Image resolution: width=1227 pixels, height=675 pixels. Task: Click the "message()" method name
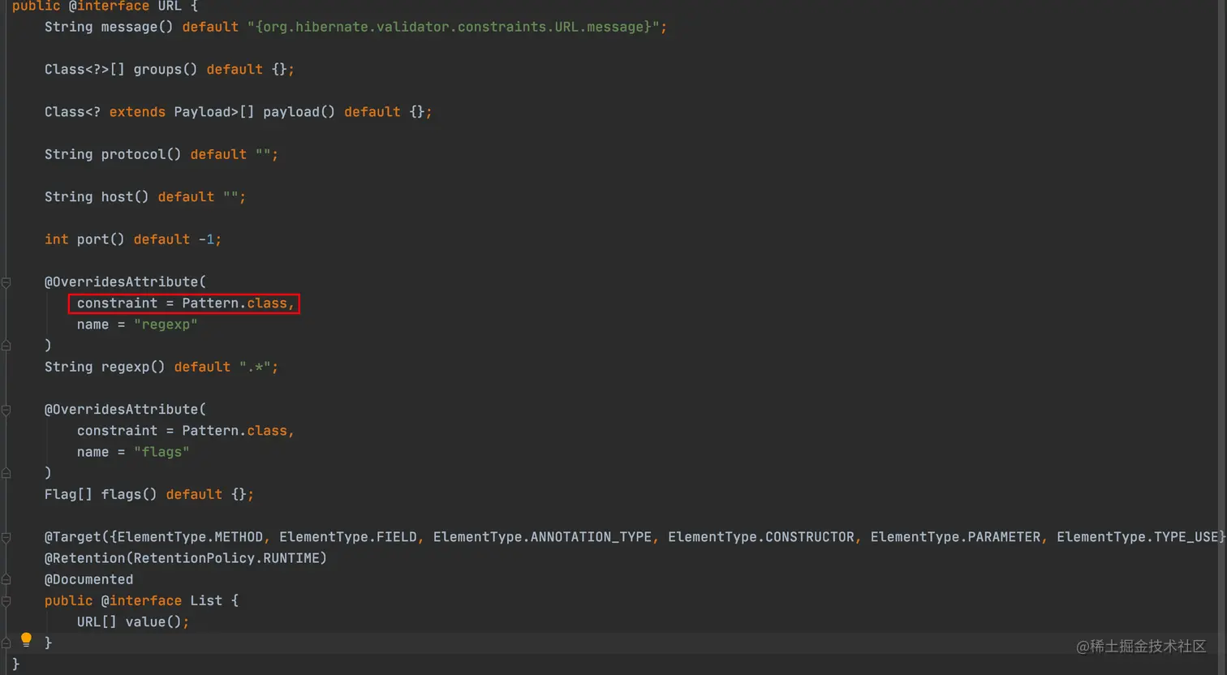pos(137,27)
